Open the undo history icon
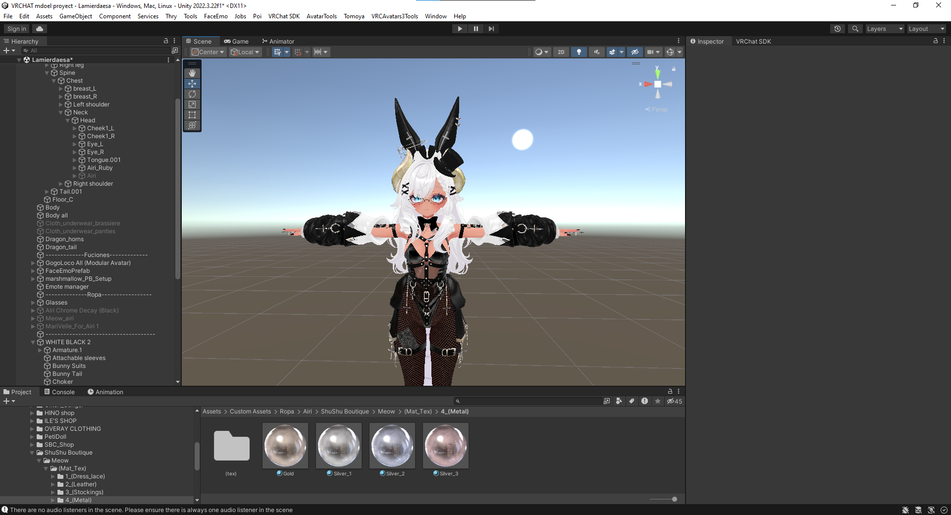This screenshot has width=951, height=515. [838, 29]
